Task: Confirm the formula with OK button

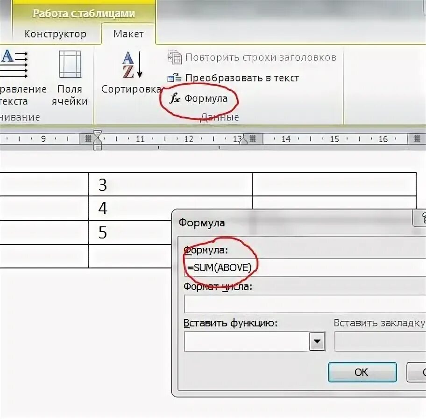Action: pos(362,372)
